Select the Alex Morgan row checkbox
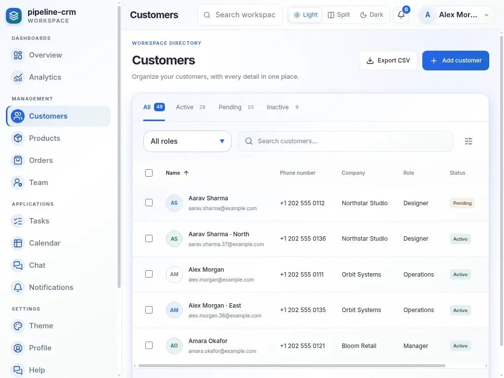Screen dimensions: 504x378 click(149, 274)
